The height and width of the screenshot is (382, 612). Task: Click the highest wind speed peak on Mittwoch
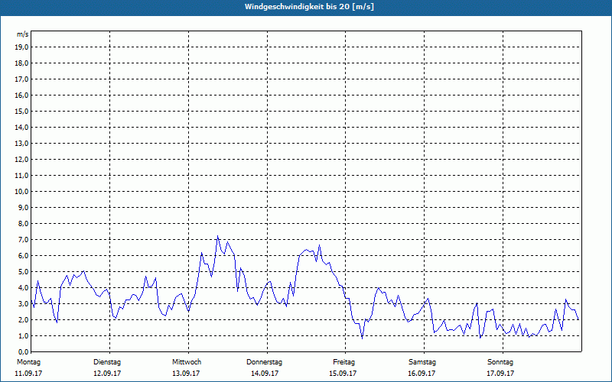coord(218,236)
